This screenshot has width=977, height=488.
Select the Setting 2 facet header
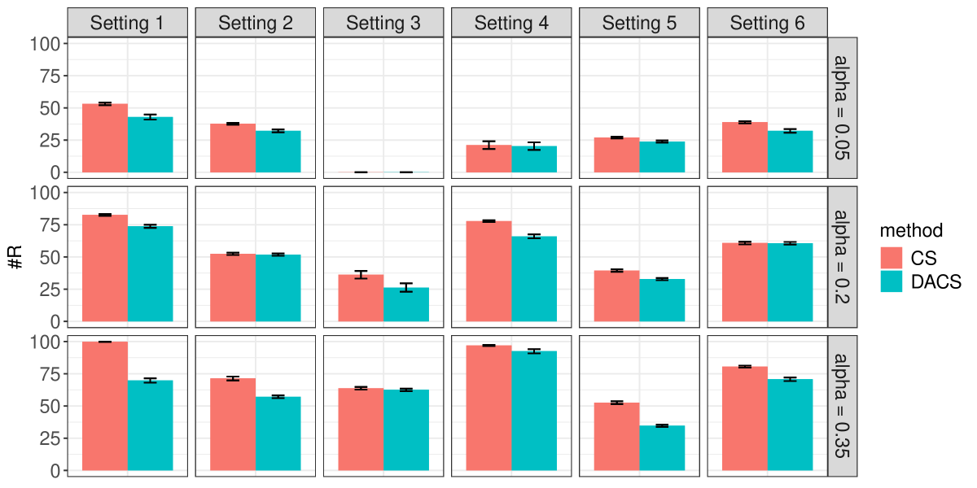point(256,23)
